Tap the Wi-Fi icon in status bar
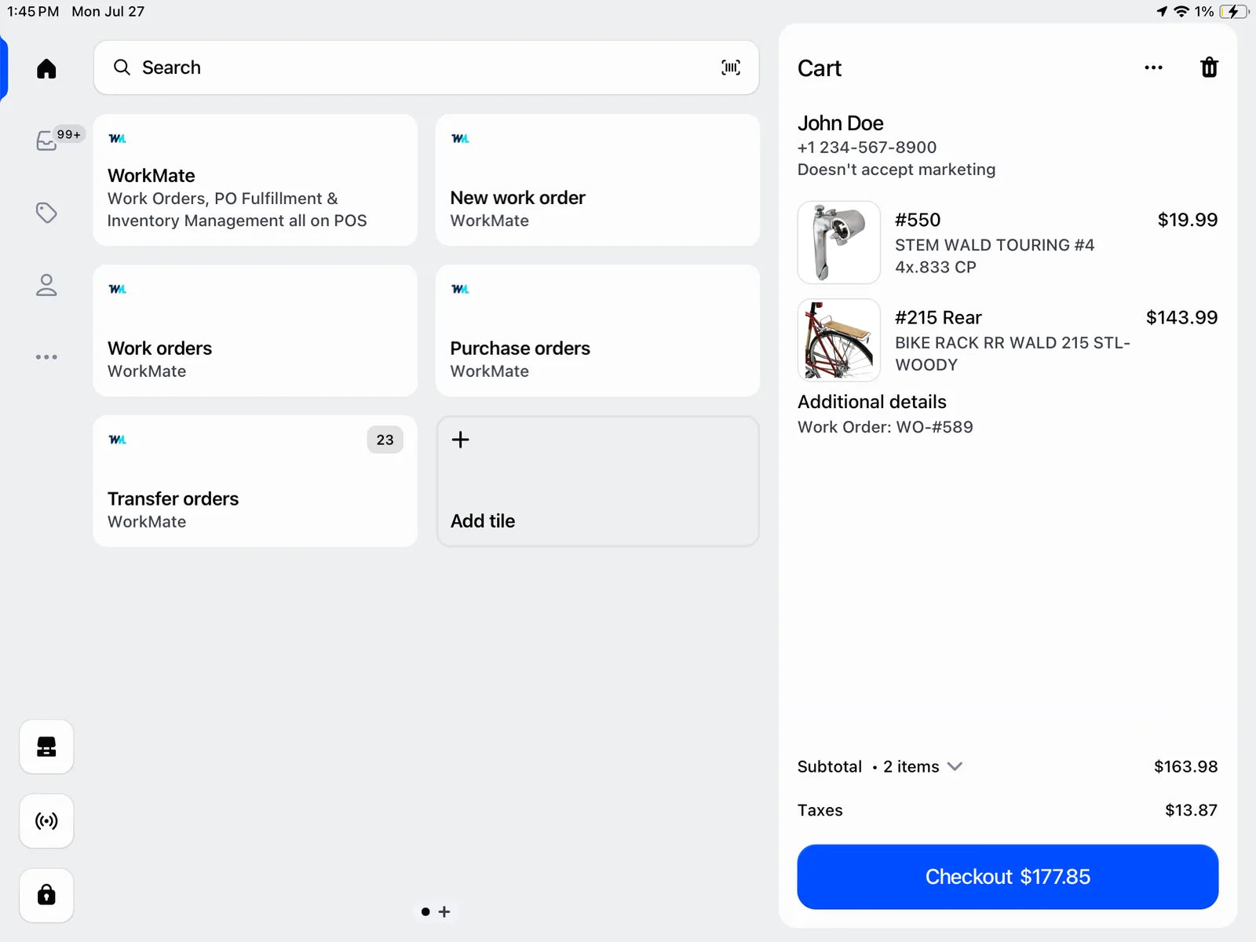 [x=1181, y=11]
